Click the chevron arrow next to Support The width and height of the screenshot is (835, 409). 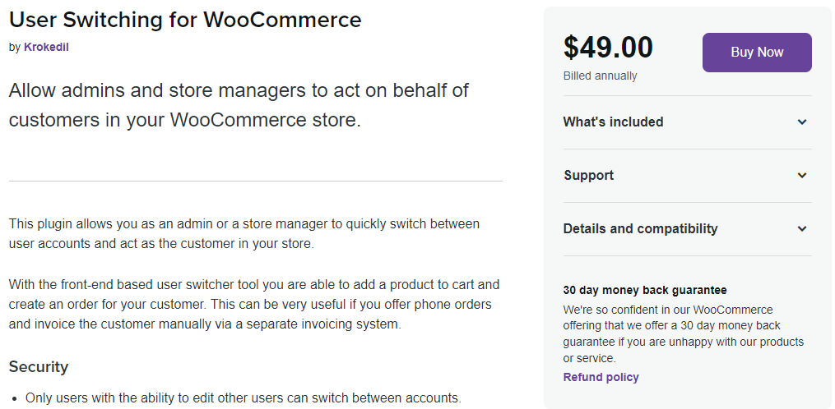tap(802, 176)
